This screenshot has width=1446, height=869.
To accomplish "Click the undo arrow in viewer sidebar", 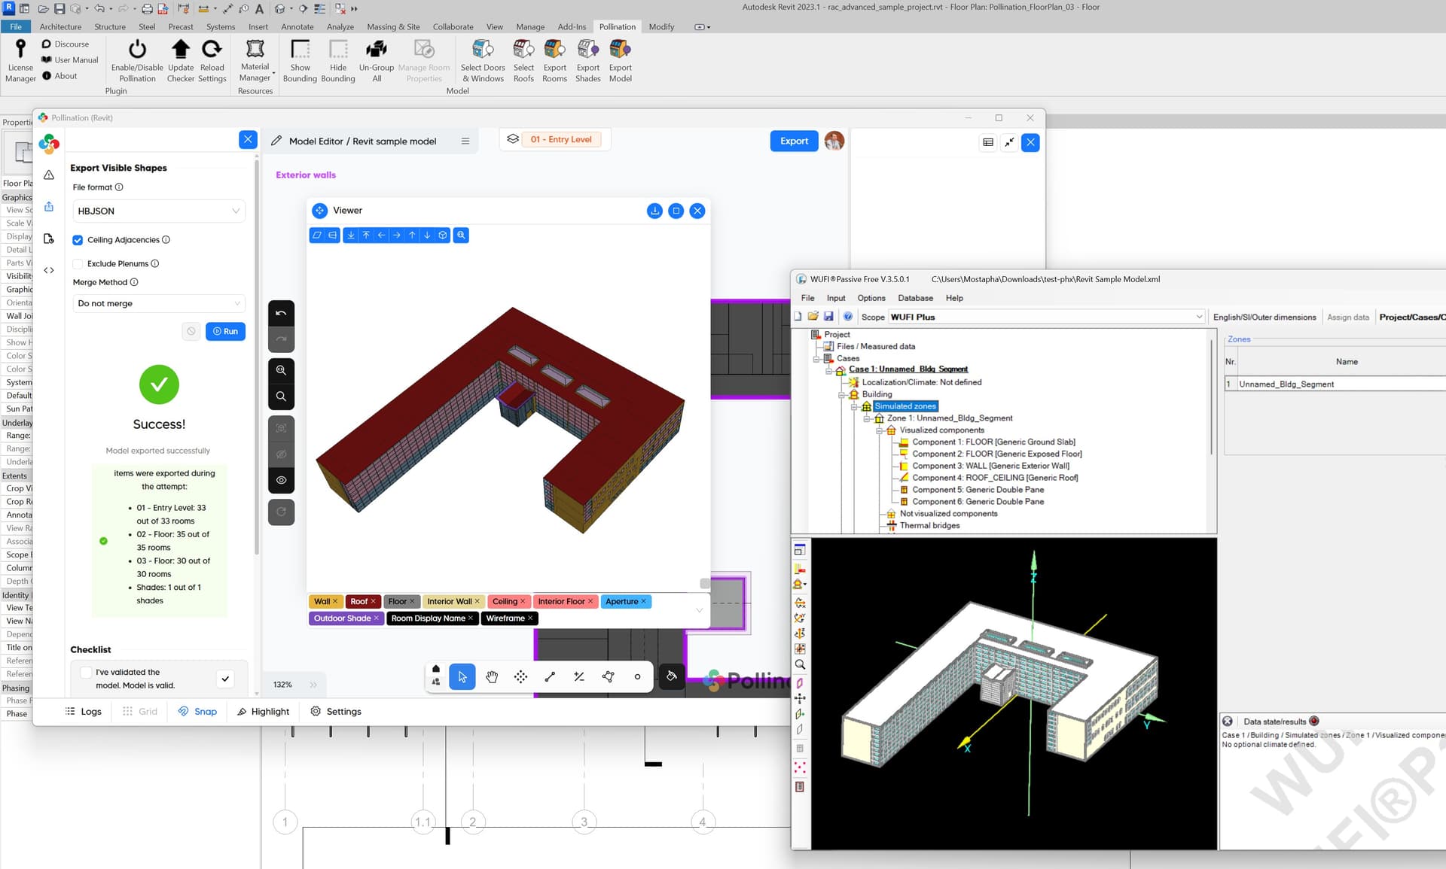I will pos(281,313).
